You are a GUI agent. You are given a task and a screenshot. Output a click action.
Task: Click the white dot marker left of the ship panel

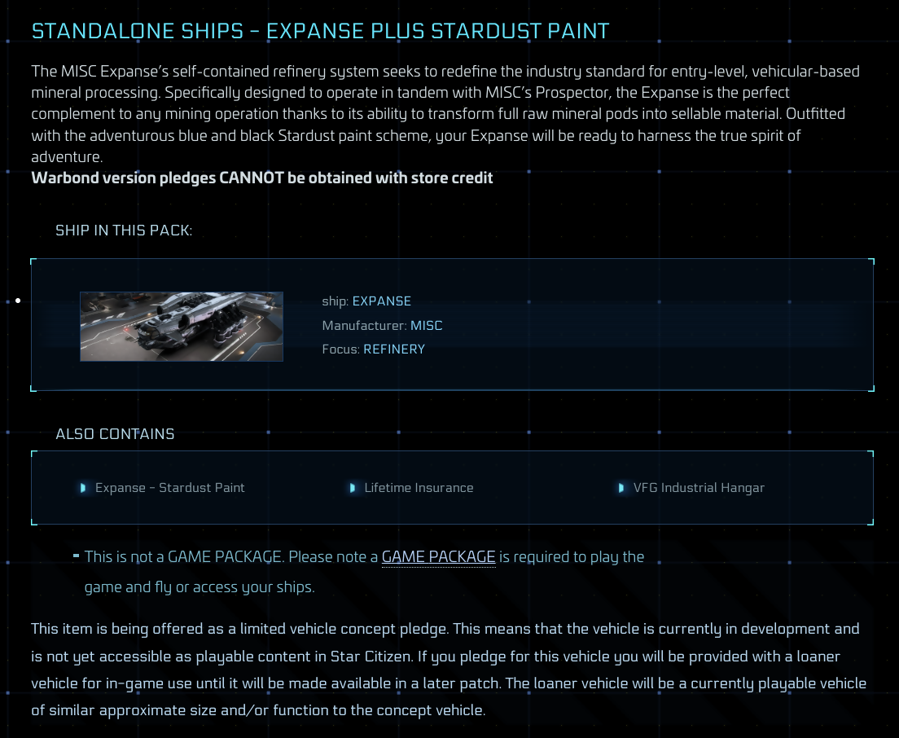click(19, 301)
